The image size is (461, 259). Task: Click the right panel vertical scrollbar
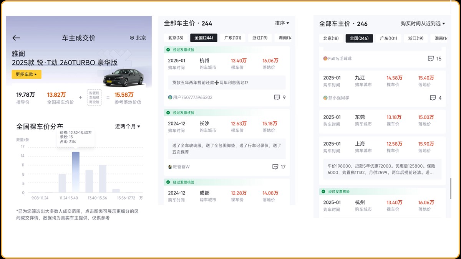451,188
